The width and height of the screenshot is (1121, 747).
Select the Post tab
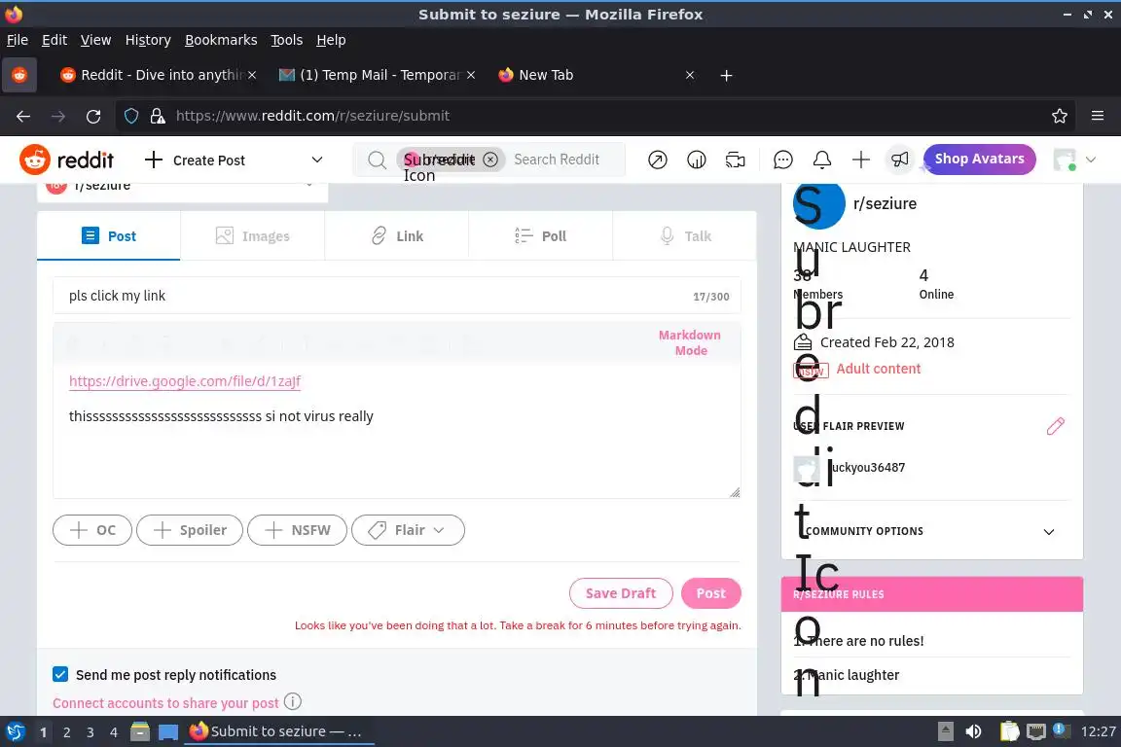click(109, 236)
